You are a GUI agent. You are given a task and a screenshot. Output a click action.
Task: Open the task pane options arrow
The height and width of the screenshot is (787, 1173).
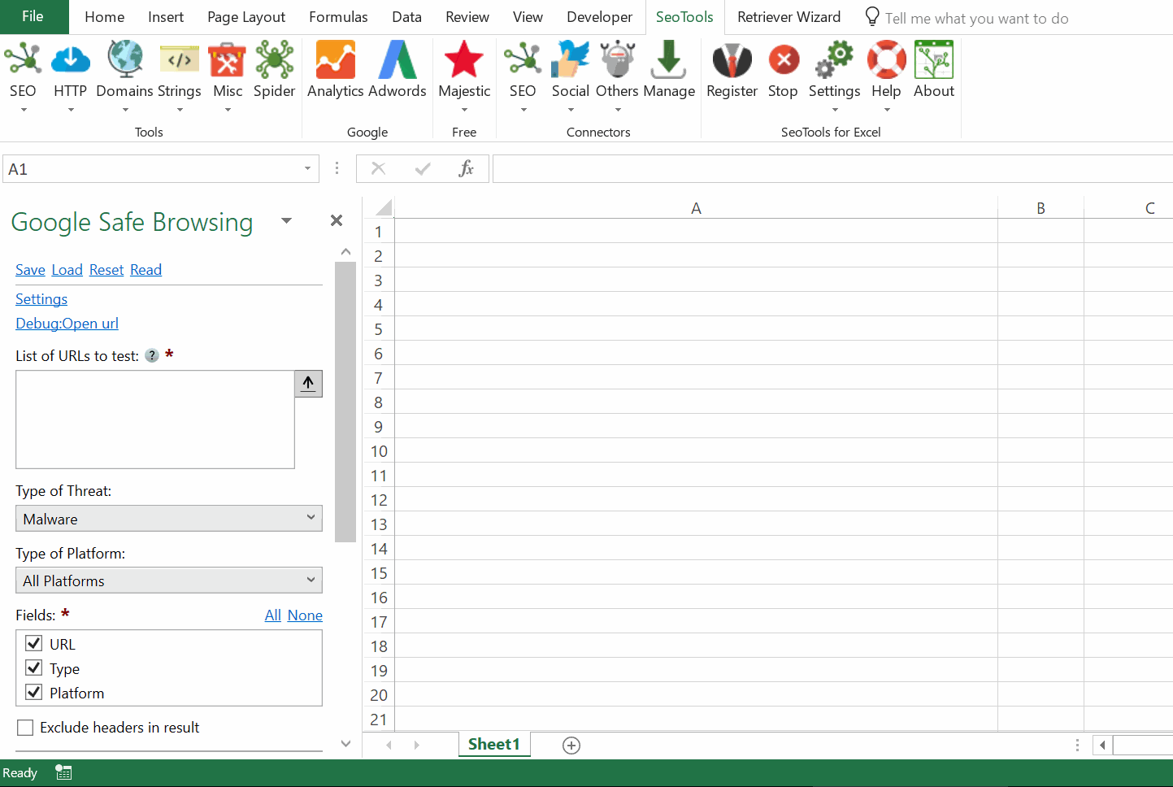pos(286,220)
